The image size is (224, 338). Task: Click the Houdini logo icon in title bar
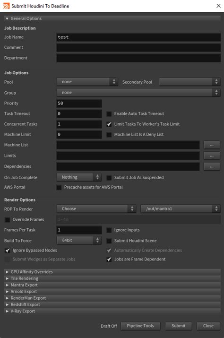(x=6, y=6)
